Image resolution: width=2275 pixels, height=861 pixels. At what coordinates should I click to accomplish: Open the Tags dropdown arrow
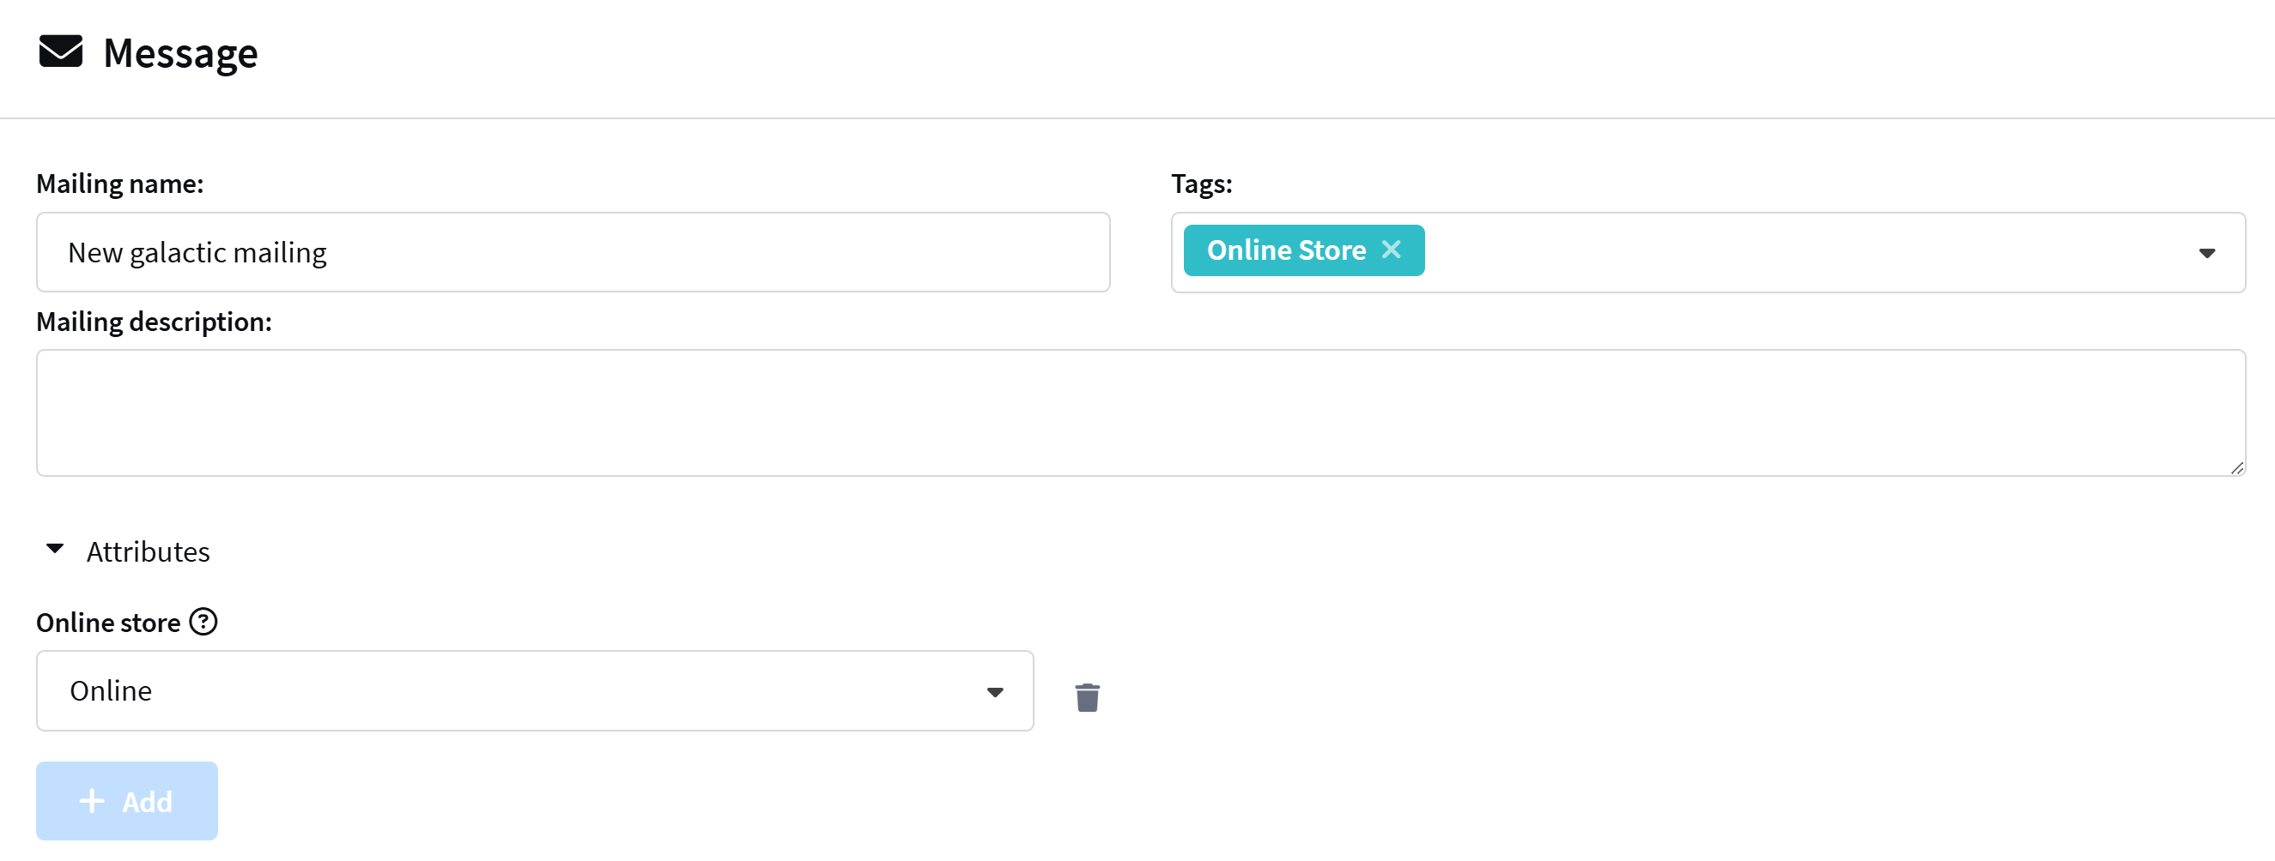[x=2206, y=253]
